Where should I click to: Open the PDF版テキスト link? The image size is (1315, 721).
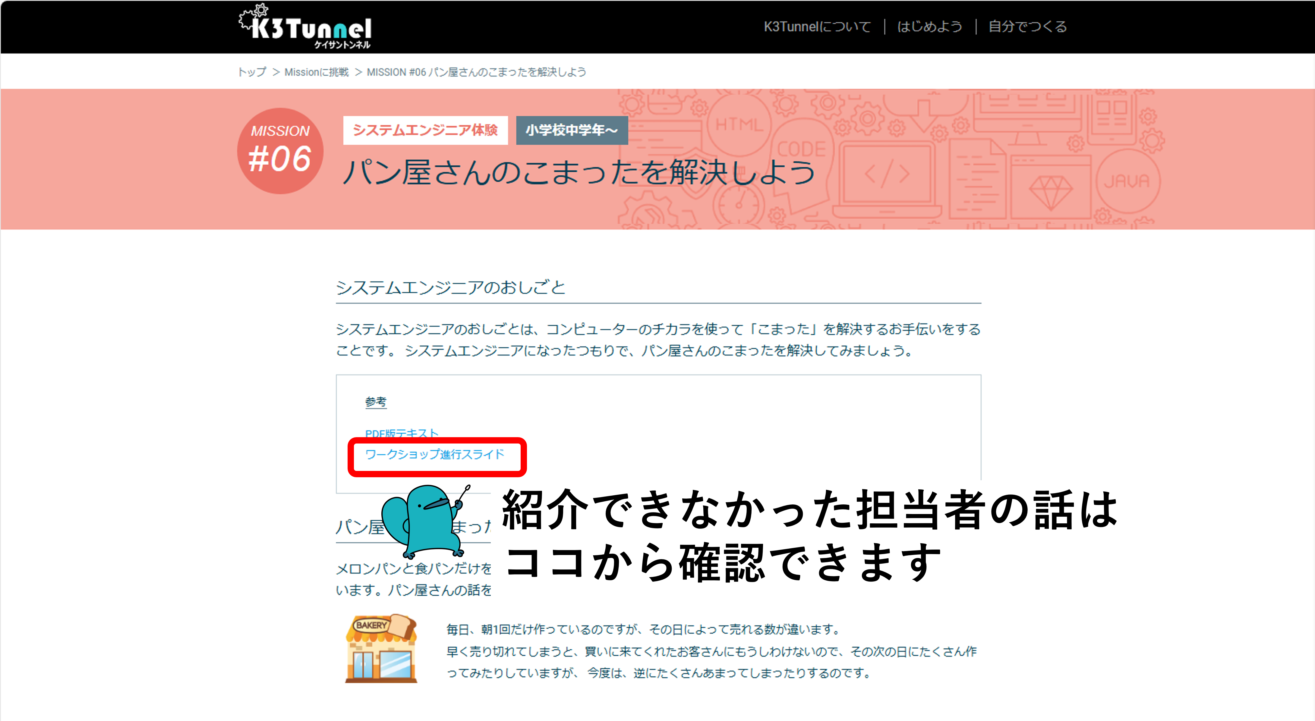click(x=402, y=433)
